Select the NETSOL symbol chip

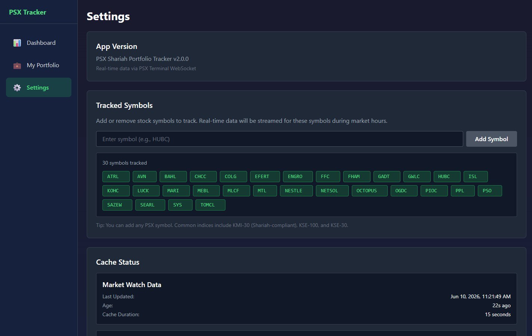click(332, 191)
